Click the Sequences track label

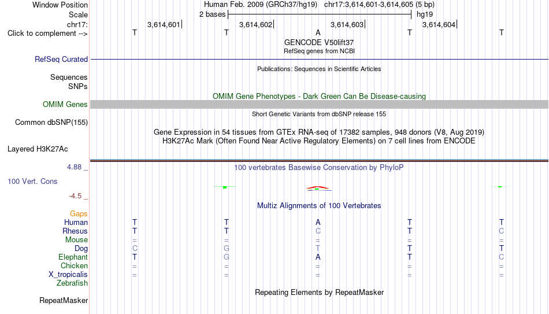[69, 77]
